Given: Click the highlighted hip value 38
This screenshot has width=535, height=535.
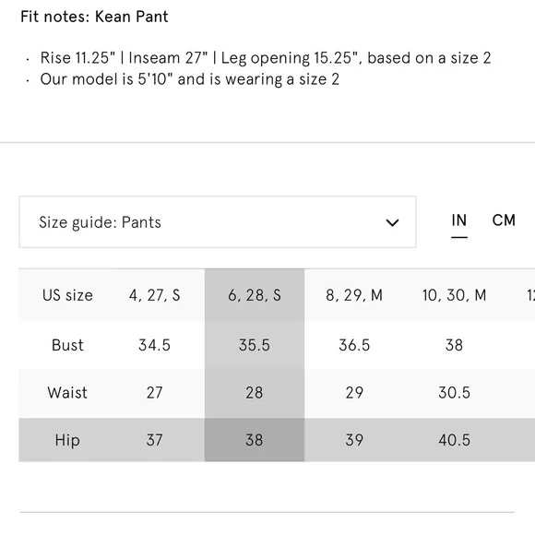Looking at the screenshot, I should point(255,440).
